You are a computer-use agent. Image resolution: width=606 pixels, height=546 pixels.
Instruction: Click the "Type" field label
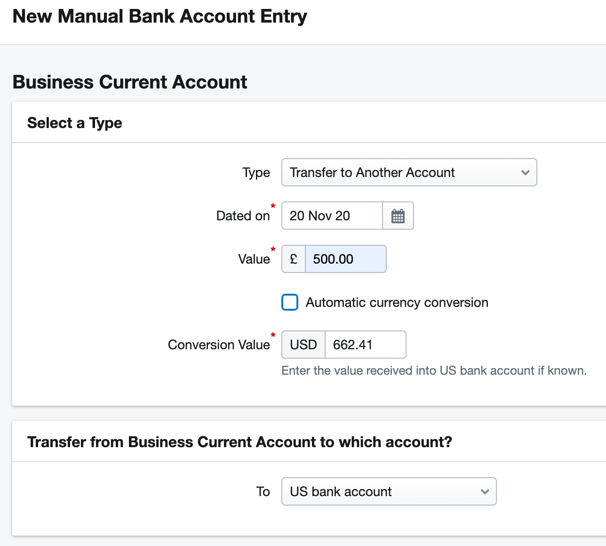(x=256, y=172)
